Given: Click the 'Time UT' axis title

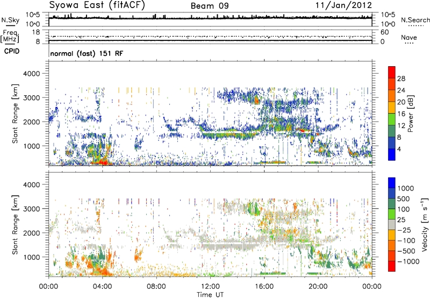Looking at the screenshot, I should [x=210, y=295].
